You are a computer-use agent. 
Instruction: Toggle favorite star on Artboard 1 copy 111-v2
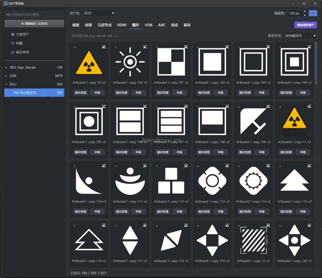tap(116, 166)
